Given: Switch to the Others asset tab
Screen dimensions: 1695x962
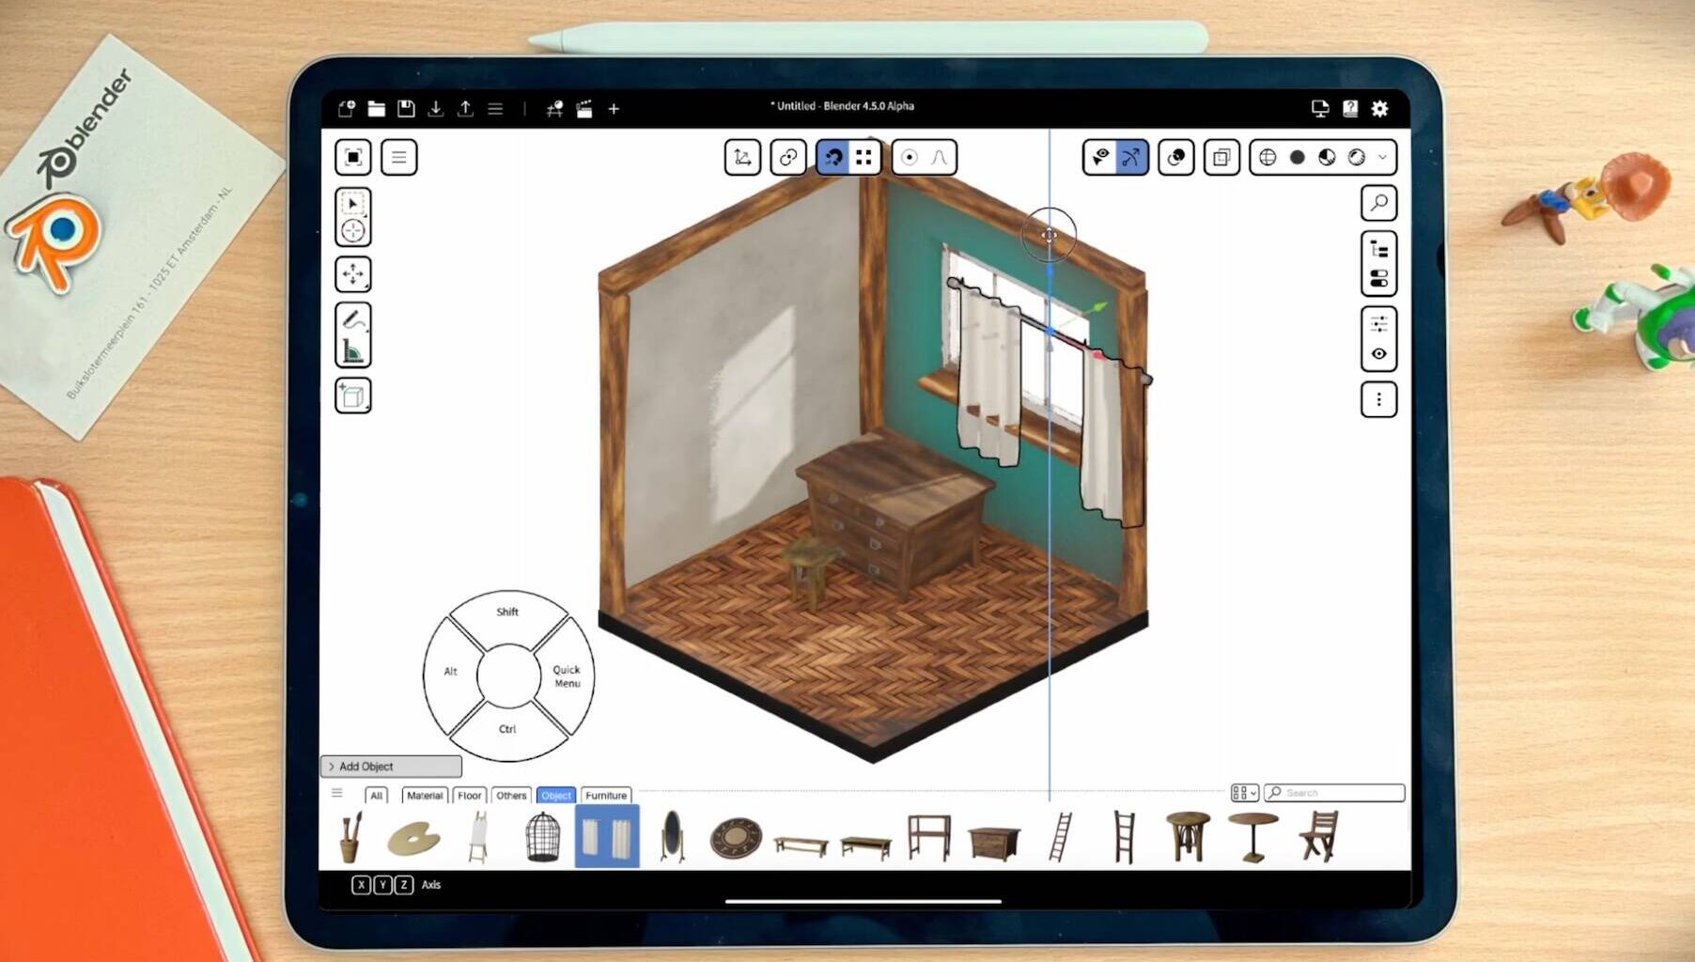Looking at the screenshot, I should 510,796.
